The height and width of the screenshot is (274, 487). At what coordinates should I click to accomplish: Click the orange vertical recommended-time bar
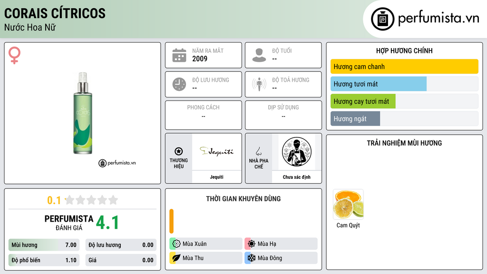point(171,221)
